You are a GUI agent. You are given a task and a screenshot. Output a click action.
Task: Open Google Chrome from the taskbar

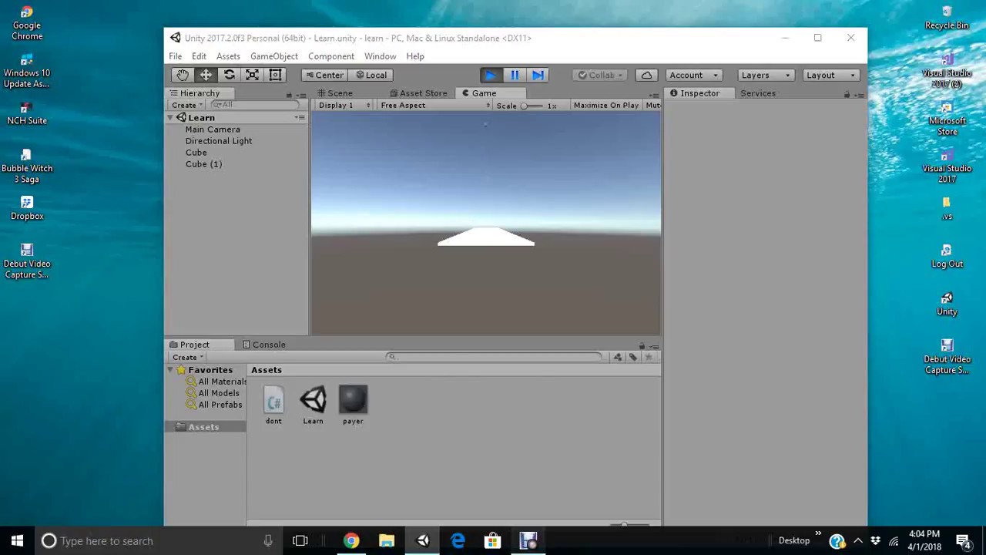click(x=351, y=540)
